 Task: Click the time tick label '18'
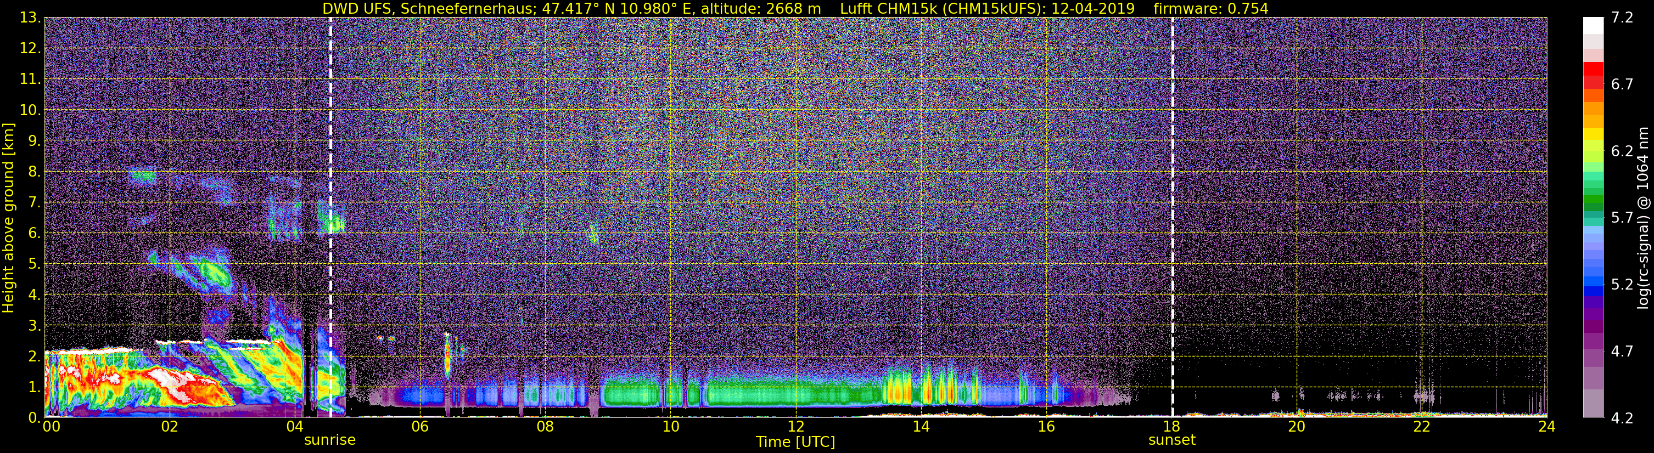tap(1172, 427)
